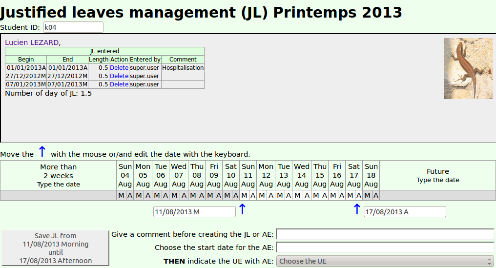Select the Future date cell

point(437,175)
